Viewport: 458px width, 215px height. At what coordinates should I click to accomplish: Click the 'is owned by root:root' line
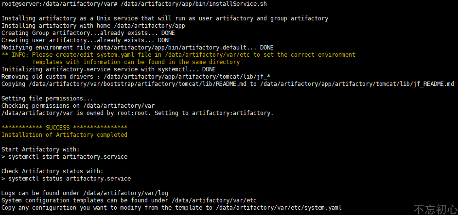pyautogui.click(x=138, y=113)
